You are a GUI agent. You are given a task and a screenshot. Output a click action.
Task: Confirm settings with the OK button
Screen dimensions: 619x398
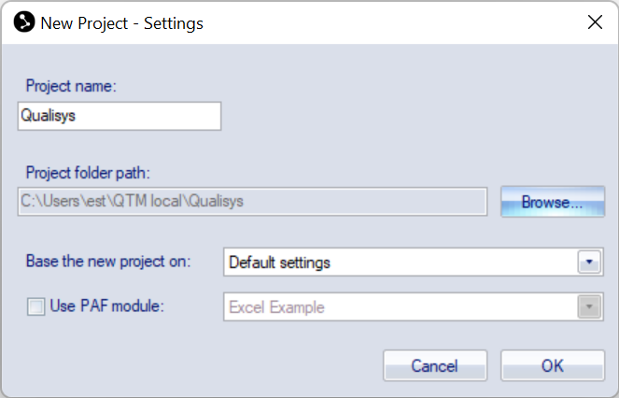tap(552, 365)
